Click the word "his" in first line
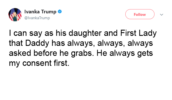 tap(61, 33)
